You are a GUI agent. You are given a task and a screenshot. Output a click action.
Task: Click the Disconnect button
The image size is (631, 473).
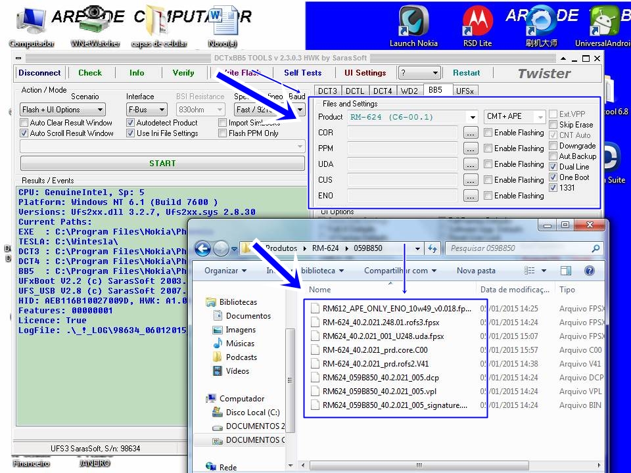tap(39, 73)
